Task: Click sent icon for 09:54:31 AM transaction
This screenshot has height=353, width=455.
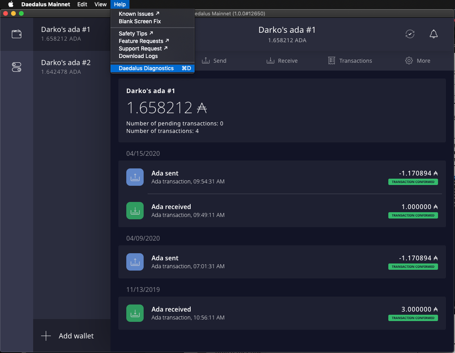Action: (x=135, y=177)
